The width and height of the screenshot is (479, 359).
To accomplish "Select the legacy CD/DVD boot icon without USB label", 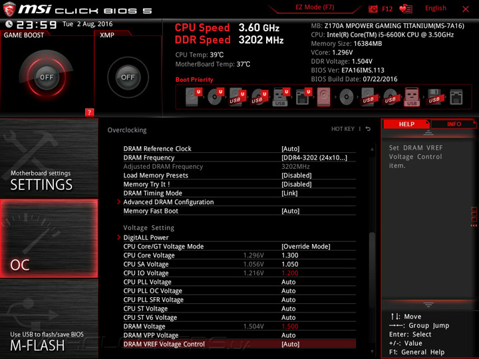I will pyautogui.click(x=347, y=97).
